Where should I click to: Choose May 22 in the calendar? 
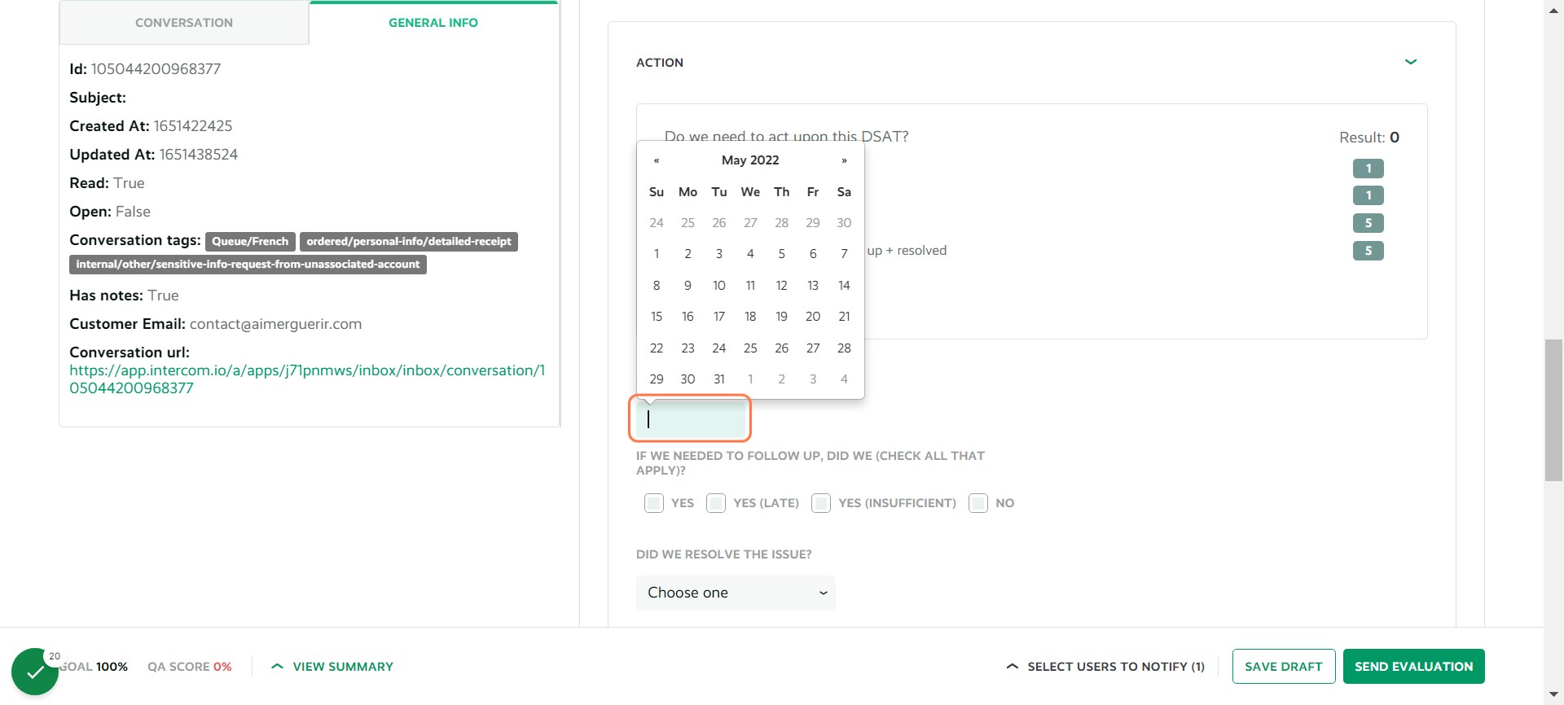point(657,348)
